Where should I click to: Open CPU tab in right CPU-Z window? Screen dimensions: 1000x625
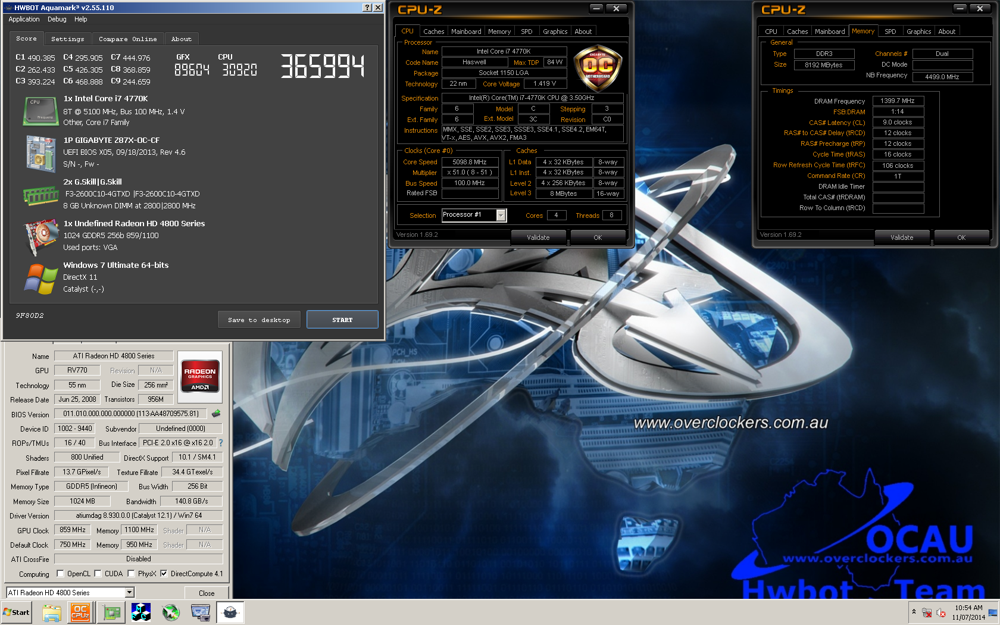pos(771,32)
